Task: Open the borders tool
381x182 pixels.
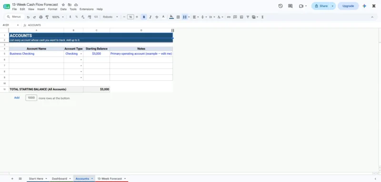Action: (178, 17)
